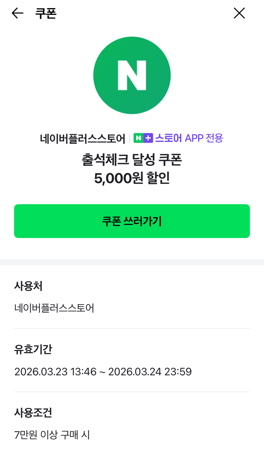Tap the gray divider band below the button
Viewport: 264px width, 451px height.
(x=132, y=262)
